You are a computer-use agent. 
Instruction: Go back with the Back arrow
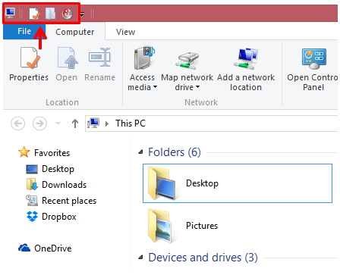click(x=17, y=123)
